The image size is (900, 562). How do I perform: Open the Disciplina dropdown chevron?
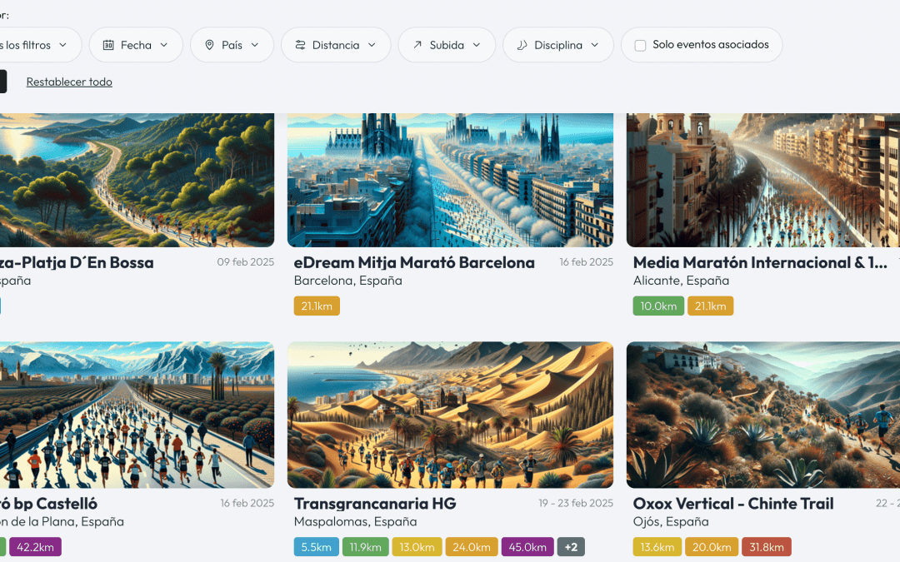coord(595,45)
